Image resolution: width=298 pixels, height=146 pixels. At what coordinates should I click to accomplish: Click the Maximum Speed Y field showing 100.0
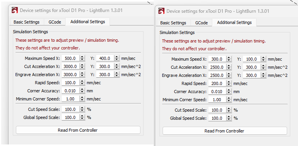(252, 59)
